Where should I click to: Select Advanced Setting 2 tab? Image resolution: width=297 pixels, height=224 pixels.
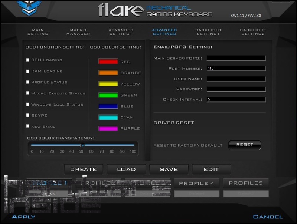[164, 32]
